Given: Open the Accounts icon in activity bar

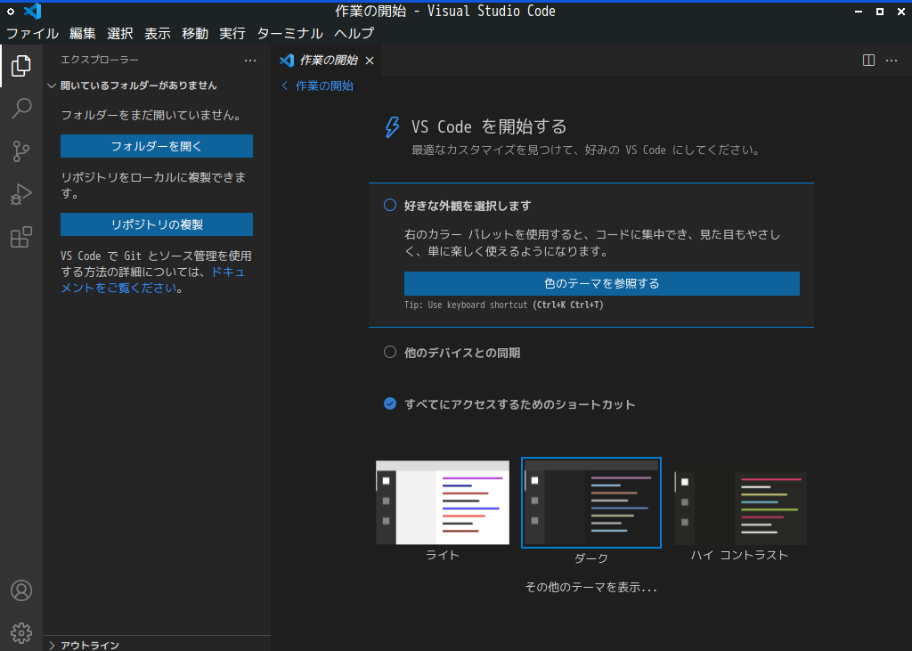Looking at the screenshot, I should click(21, 590).
